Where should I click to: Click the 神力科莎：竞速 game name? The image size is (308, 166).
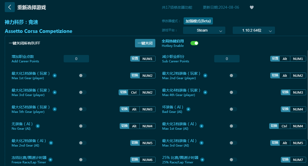pyautogui.click(x=21, y=22)
